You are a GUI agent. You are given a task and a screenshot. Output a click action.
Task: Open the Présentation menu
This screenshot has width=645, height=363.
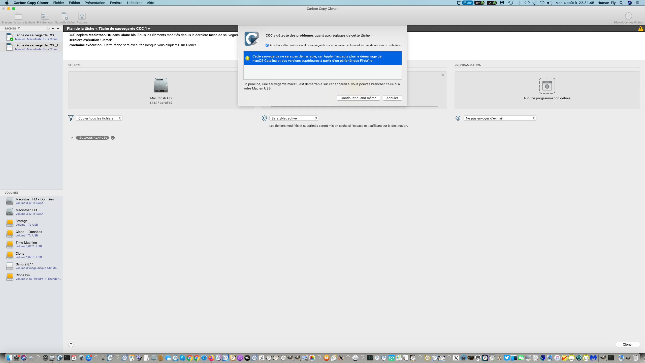click(x=95, y=3)
